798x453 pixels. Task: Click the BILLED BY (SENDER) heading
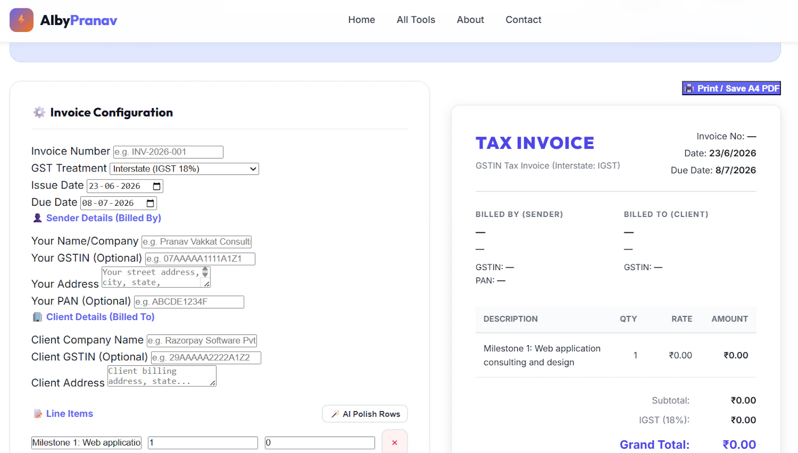coord(519,214)
